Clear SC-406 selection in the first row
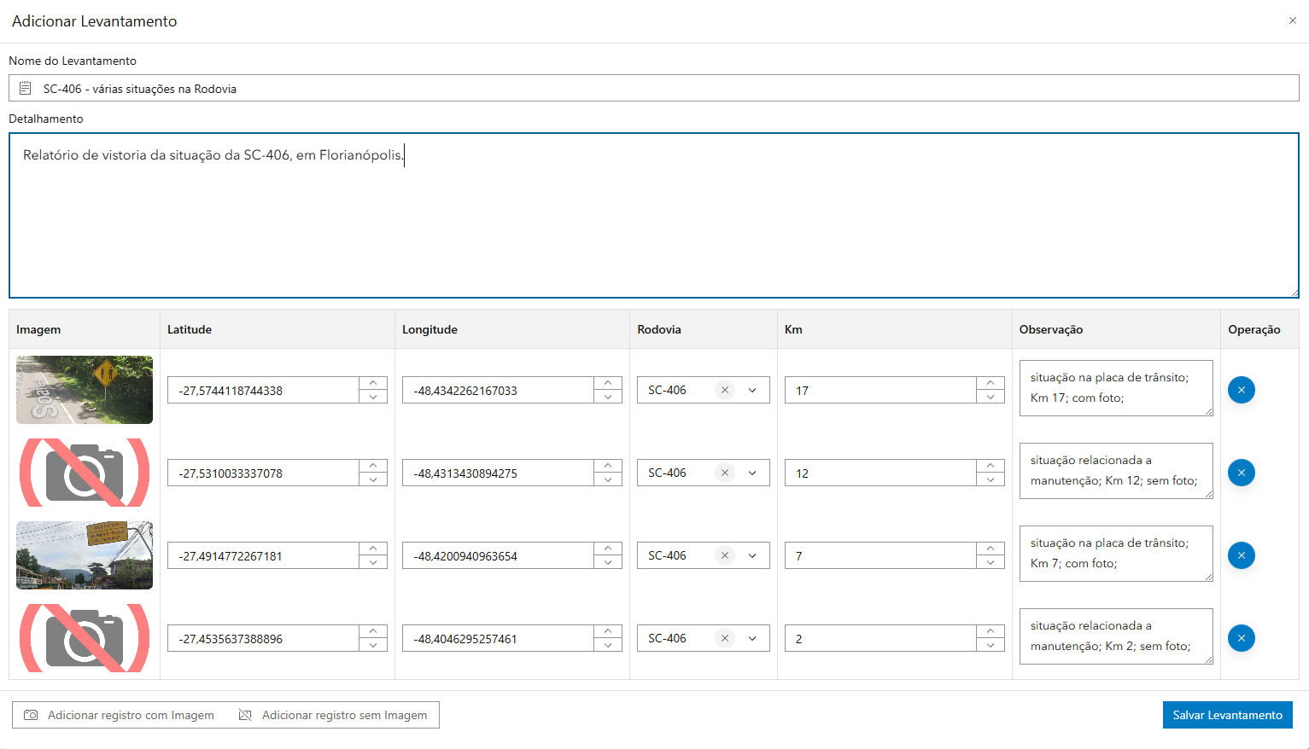 point(725,390)
